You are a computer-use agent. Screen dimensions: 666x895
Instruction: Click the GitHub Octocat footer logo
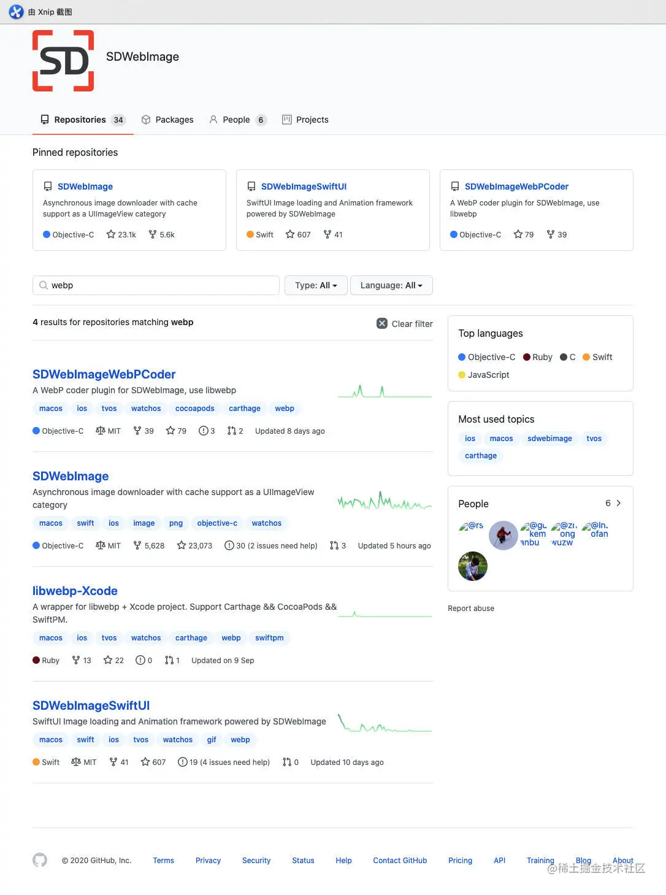pos(40,860)
